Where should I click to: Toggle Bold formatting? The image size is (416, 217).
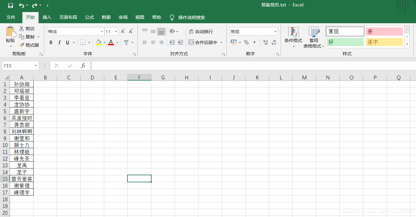(51, 42)
